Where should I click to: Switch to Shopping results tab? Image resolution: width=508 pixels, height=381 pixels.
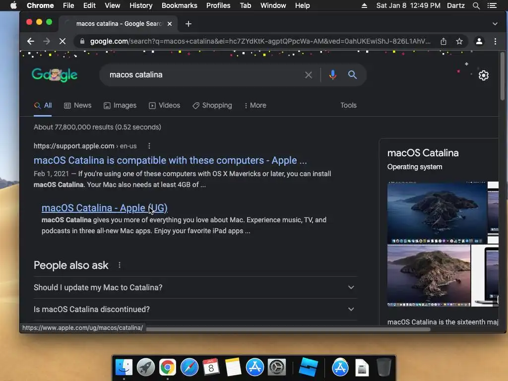pos(212,105)
